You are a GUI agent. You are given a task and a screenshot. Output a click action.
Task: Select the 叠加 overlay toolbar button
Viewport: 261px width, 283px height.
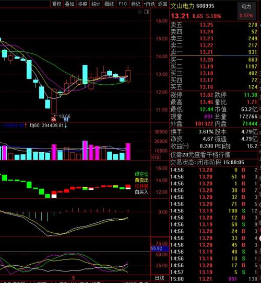point(69,4)
